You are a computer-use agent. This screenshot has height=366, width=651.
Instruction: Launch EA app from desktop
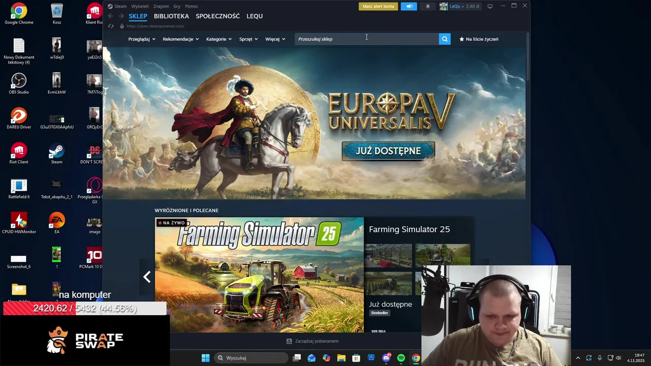coord(56,223)
